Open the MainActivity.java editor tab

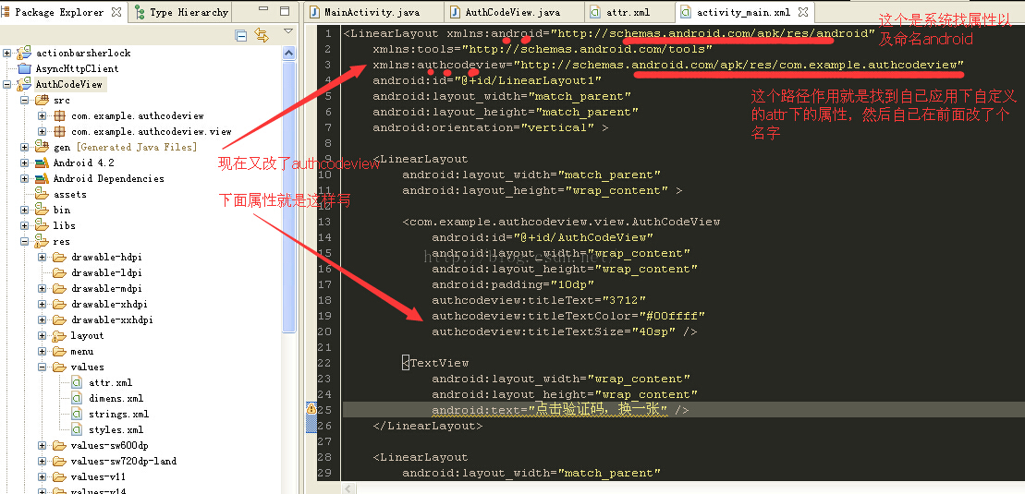click(372, 12)
